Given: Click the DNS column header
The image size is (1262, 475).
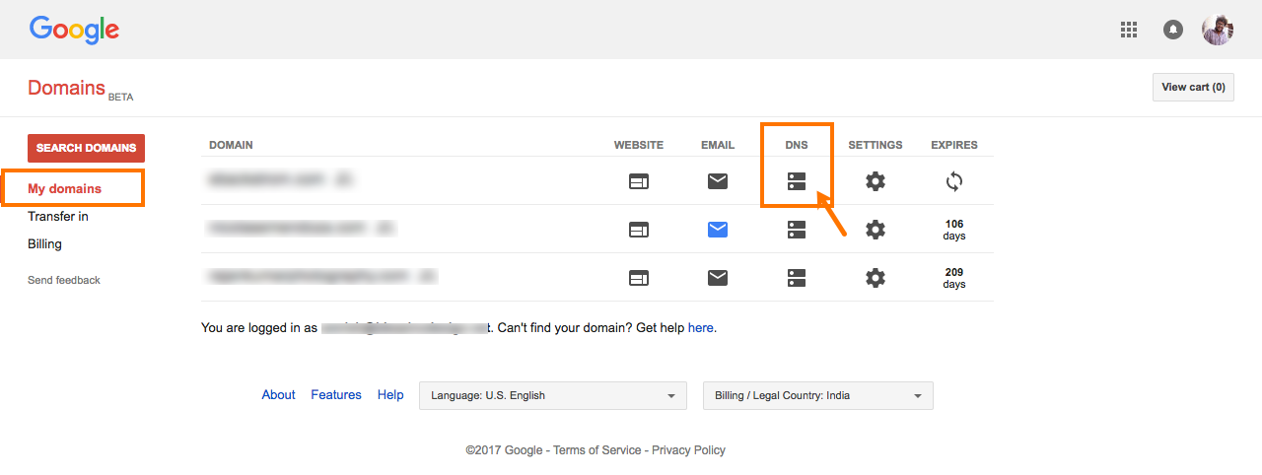Looking at the screenshot, I should tap(797, 145).
